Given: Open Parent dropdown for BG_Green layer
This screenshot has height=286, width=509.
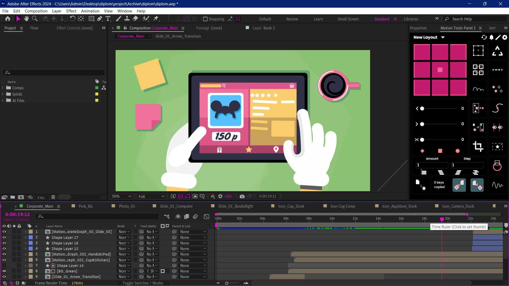Looking at the screenshot, I should coord(193,271).
